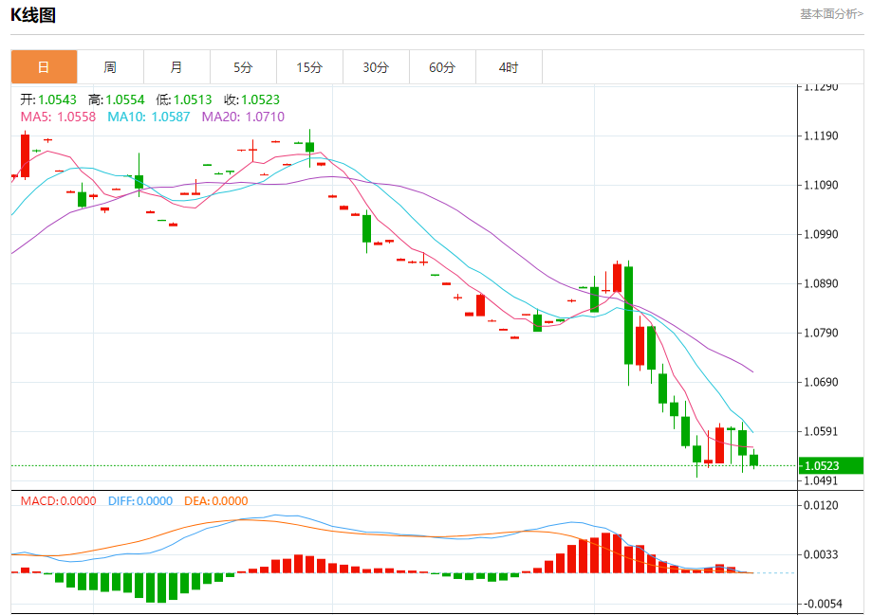
Task: Open the 月 monthly chart tab
Action: [x=176, y=67]
